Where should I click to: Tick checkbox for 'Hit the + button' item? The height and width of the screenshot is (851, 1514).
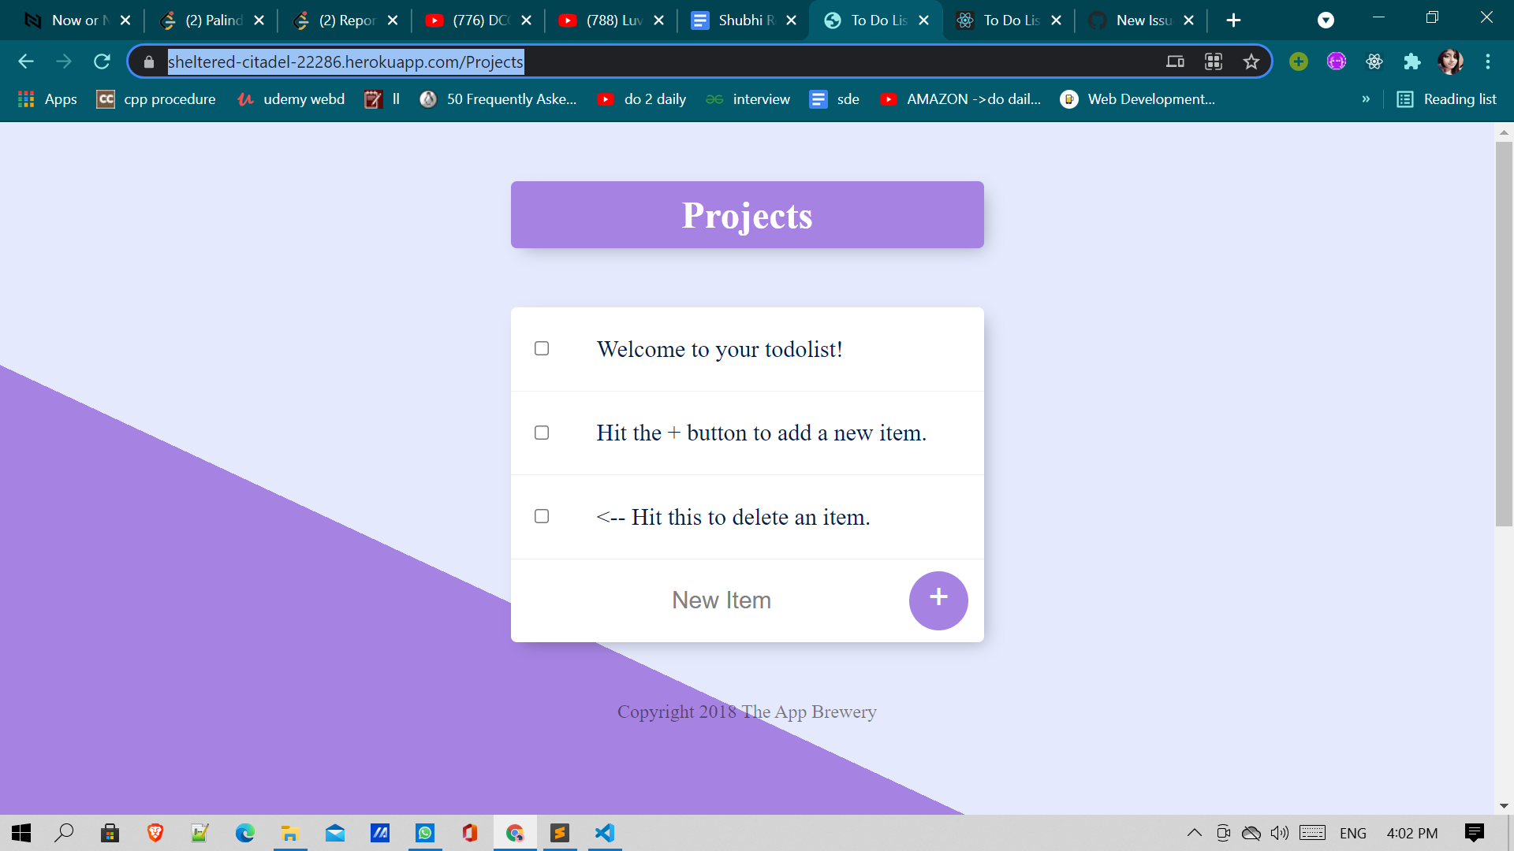tap(542, 433)
